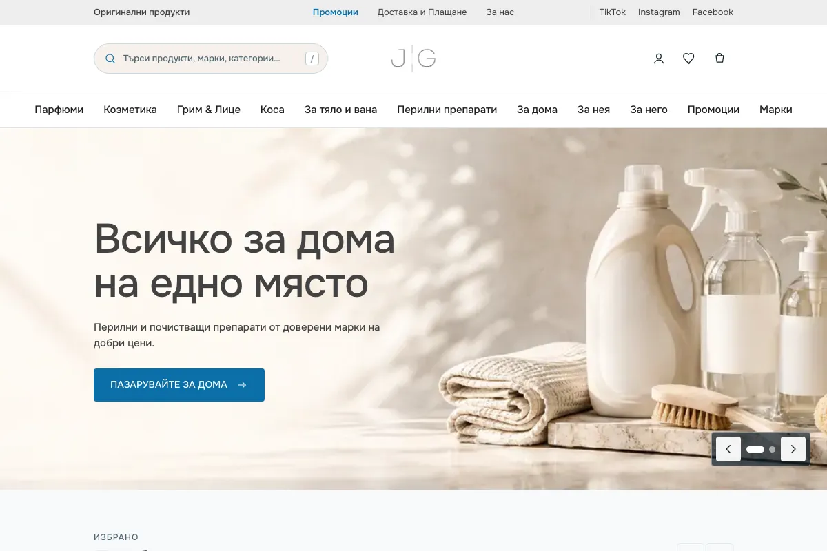827x551 pixels.
Task: Select the second slide indicator dot
Action: [773, 449]
